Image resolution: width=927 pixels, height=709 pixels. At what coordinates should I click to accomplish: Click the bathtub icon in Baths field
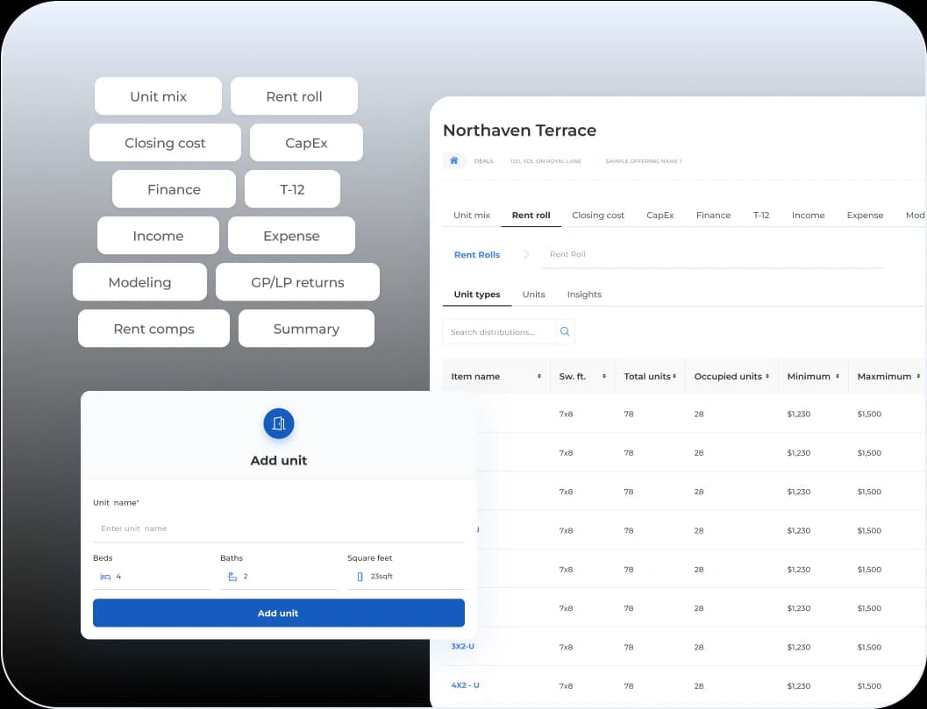click(x=232, y=577)
